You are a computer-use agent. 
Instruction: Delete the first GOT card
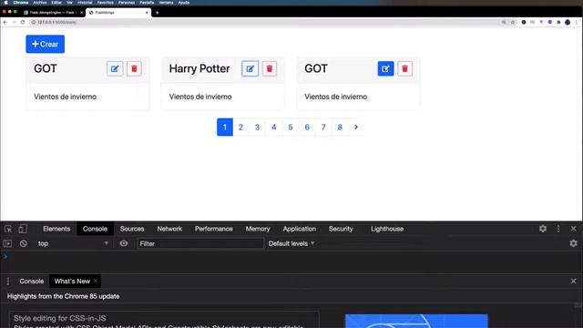pyautogui.click(x=134, y=69)
